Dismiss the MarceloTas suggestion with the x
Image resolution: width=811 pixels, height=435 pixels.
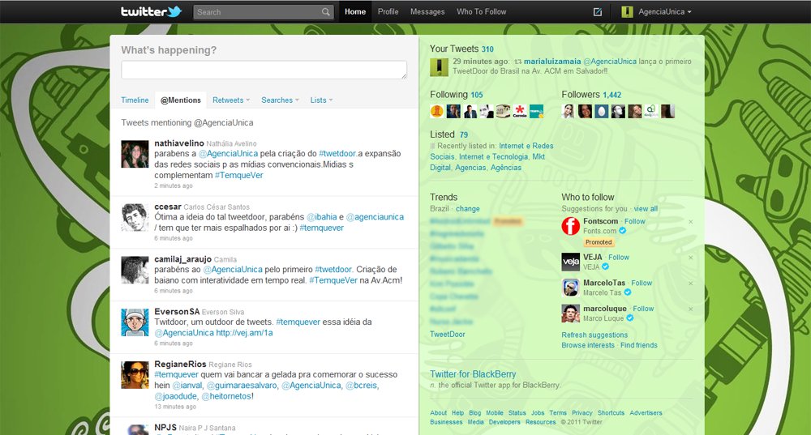690,284
